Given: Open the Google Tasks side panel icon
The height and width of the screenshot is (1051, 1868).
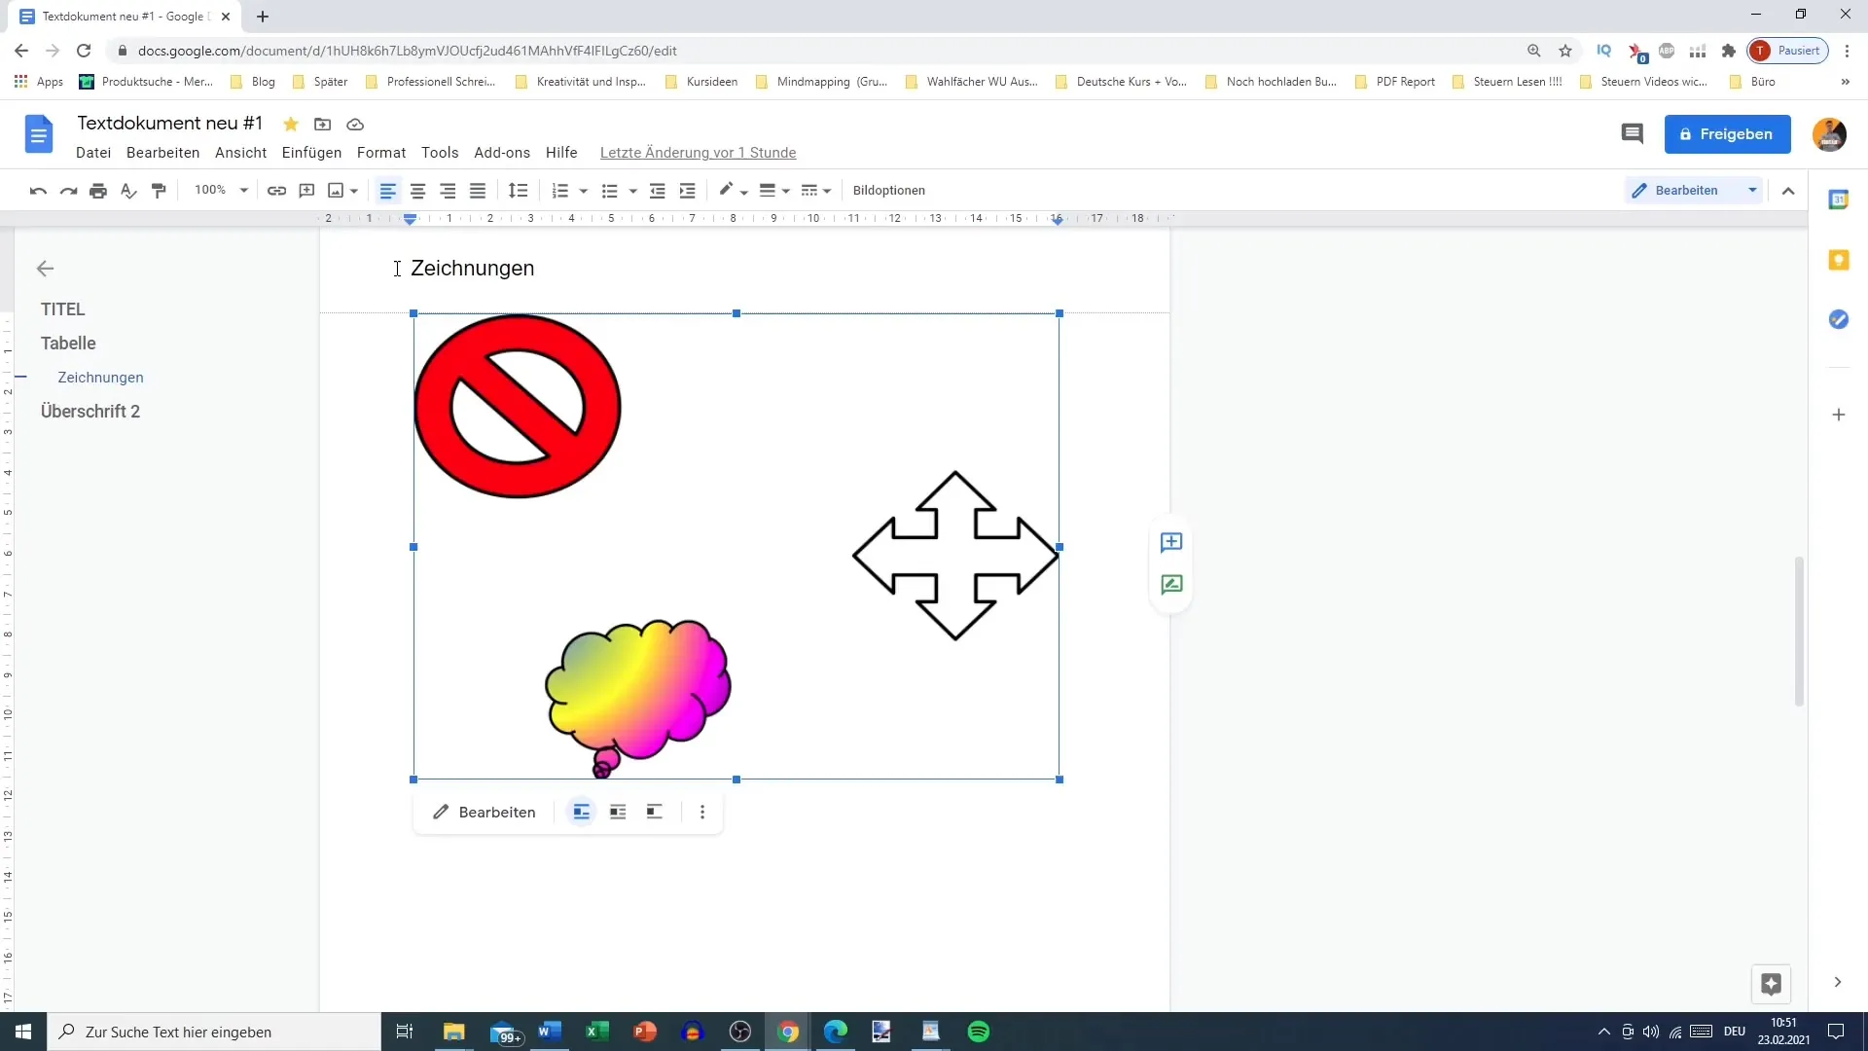Looking at the screenshot, I should pos(1839,319).
